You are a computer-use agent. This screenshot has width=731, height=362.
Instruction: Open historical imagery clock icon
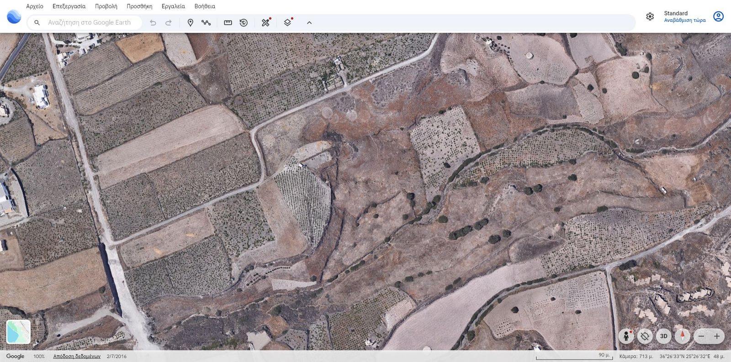[244, 22]
